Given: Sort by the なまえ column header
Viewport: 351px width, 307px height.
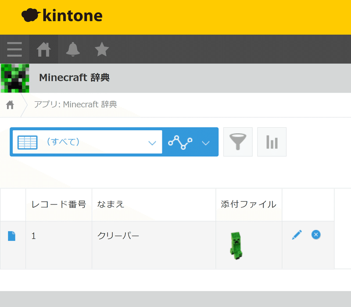Looking at the screenshot, I should click(110, 204).
